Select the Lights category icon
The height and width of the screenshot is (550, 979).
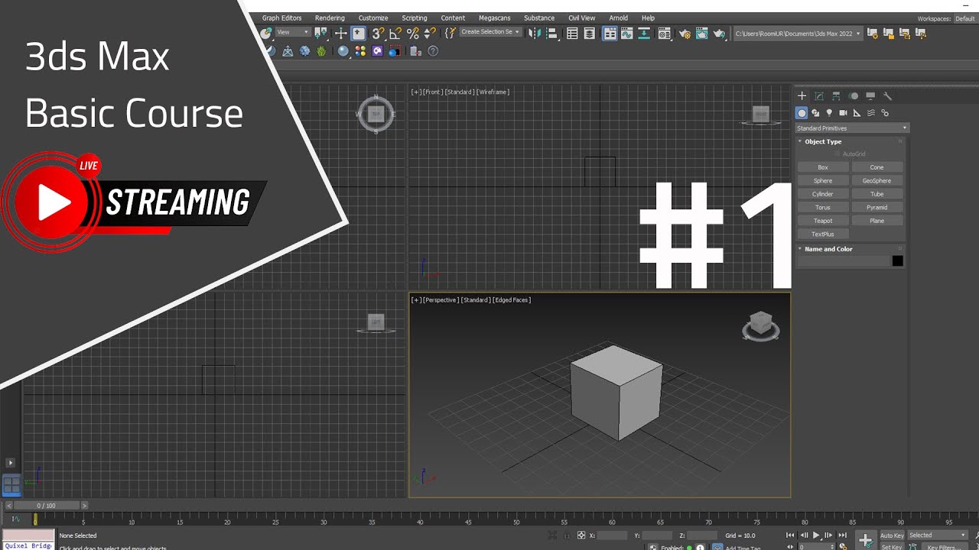(829, 113)
